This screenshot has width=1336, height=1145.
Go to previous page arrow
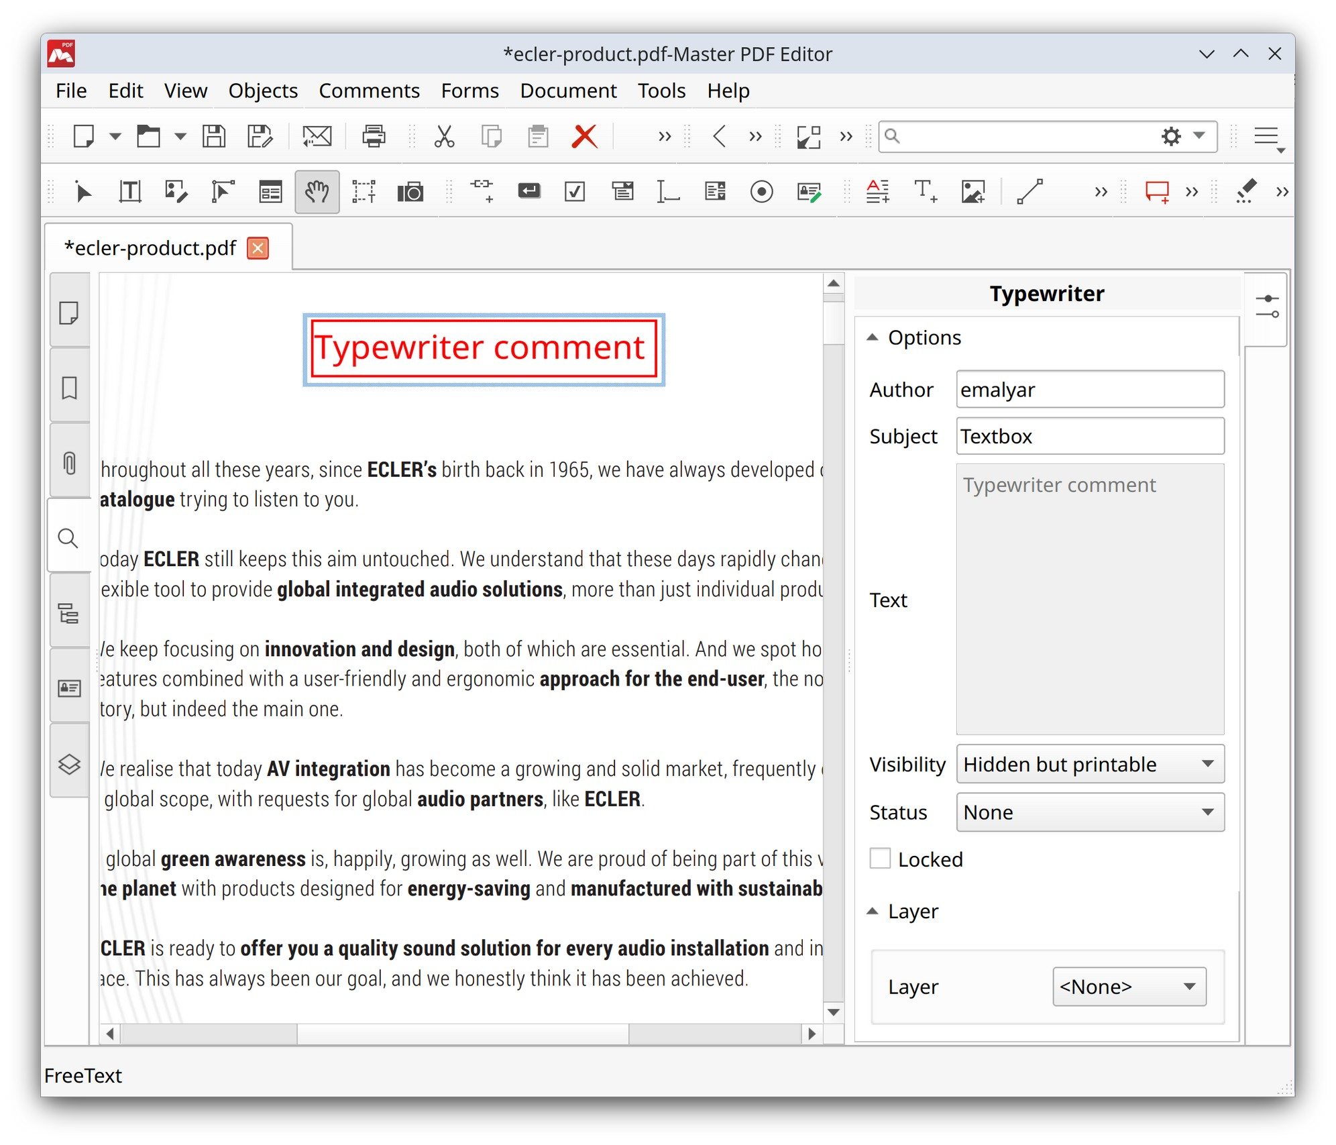[719, 136]
